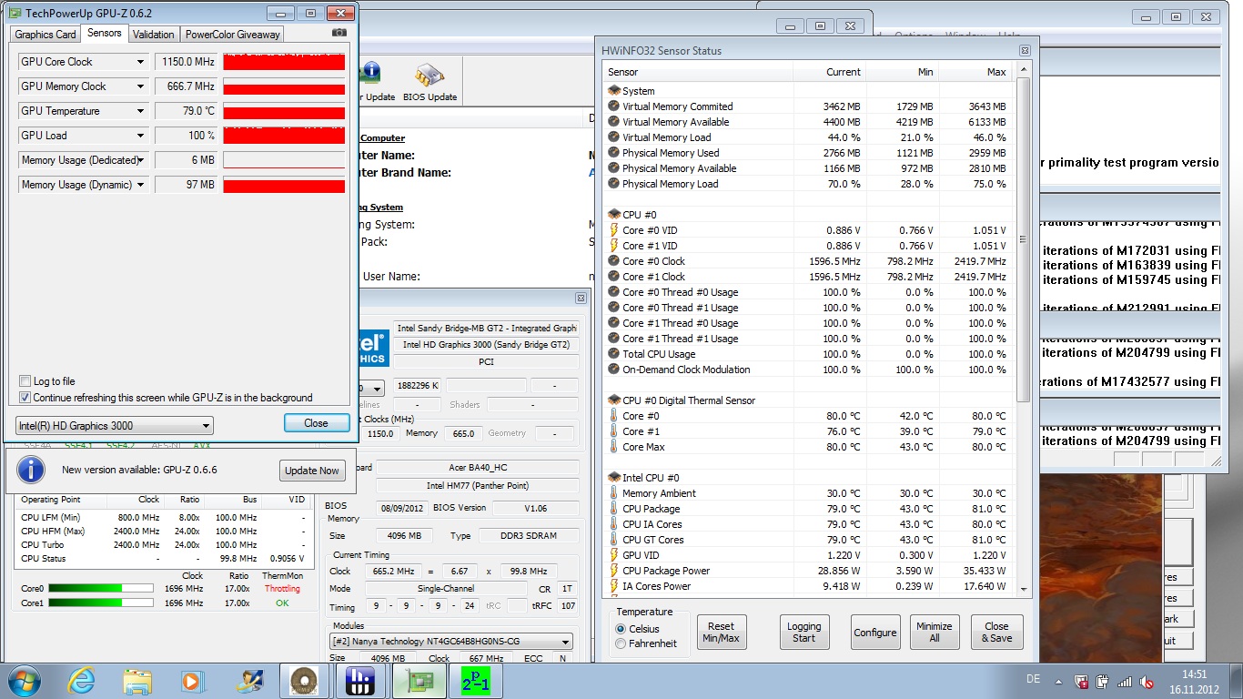Click the battery power plug tray icon

pyautogui.click(x=1102, y=681)
